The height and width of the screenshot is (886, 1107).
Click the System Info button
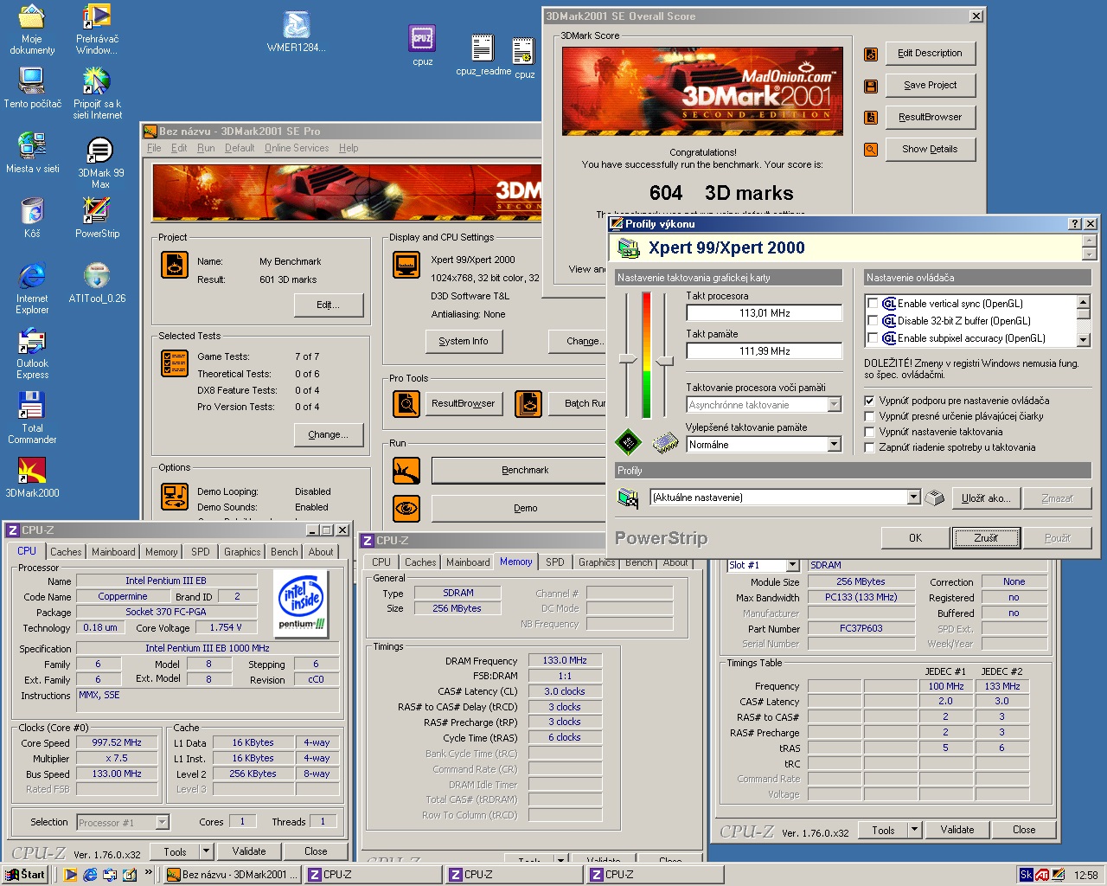click(464, 341)
